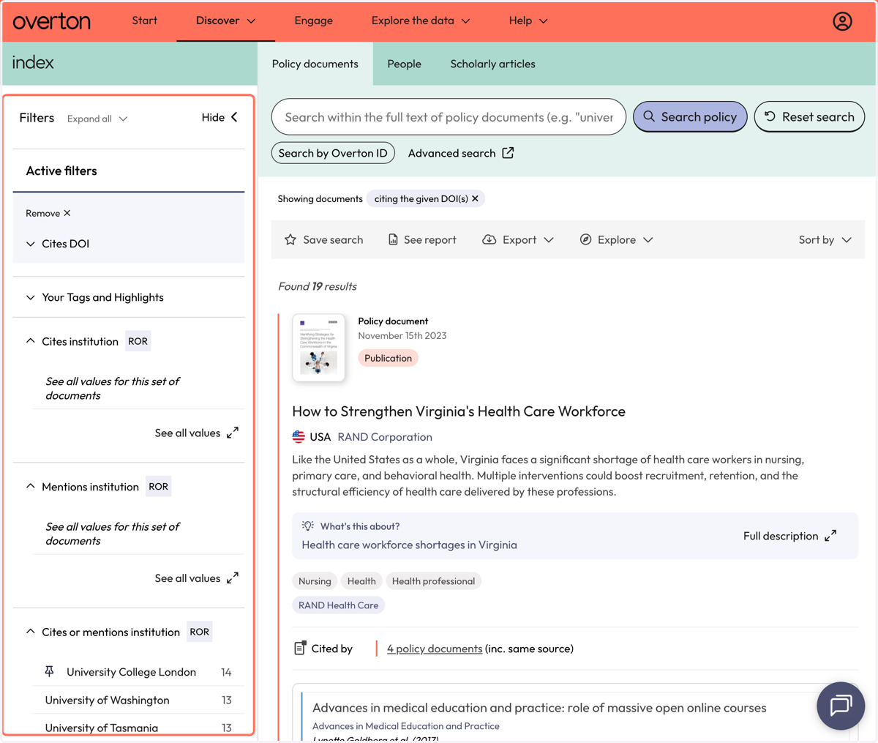Click the expand icon under Mentions institution
The width and height of the screenshot is (878, 743).
click(233, 578)
